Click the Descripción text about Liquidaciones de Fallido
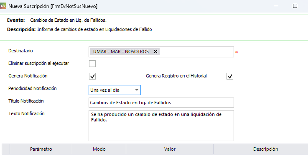308x157 pixels. [94, 29]
